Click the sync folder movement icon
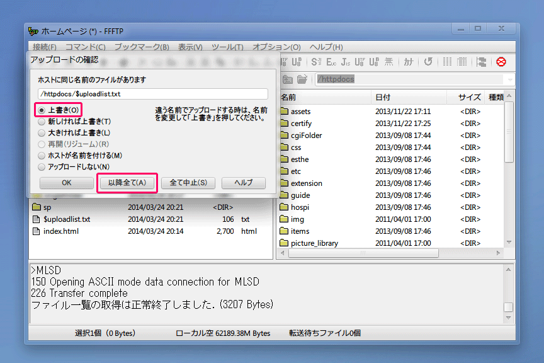 [482, 62]
